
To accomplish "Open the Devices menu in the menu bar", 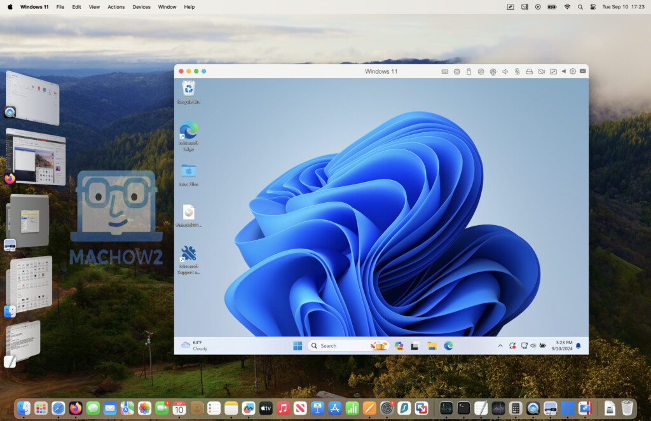I will (141, 7).
